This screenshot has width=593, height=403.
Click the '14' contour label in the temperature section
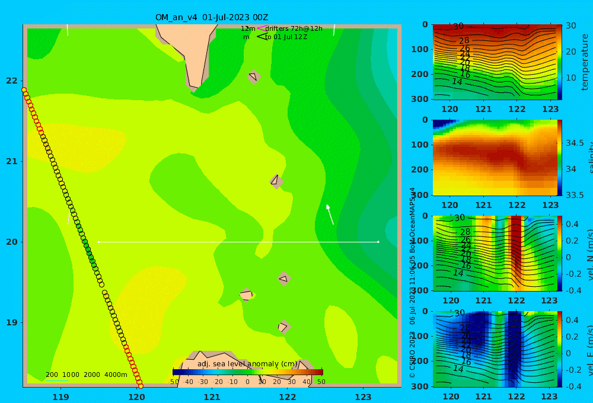click(457, 82)
